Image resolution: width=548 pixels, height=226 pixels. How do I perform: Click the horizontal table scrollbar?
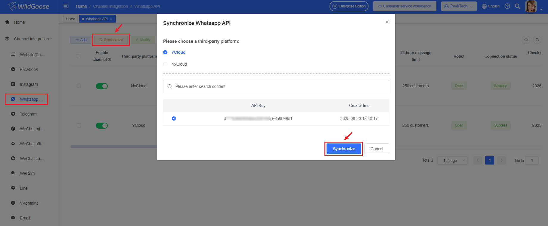click(x=114, y=146)
